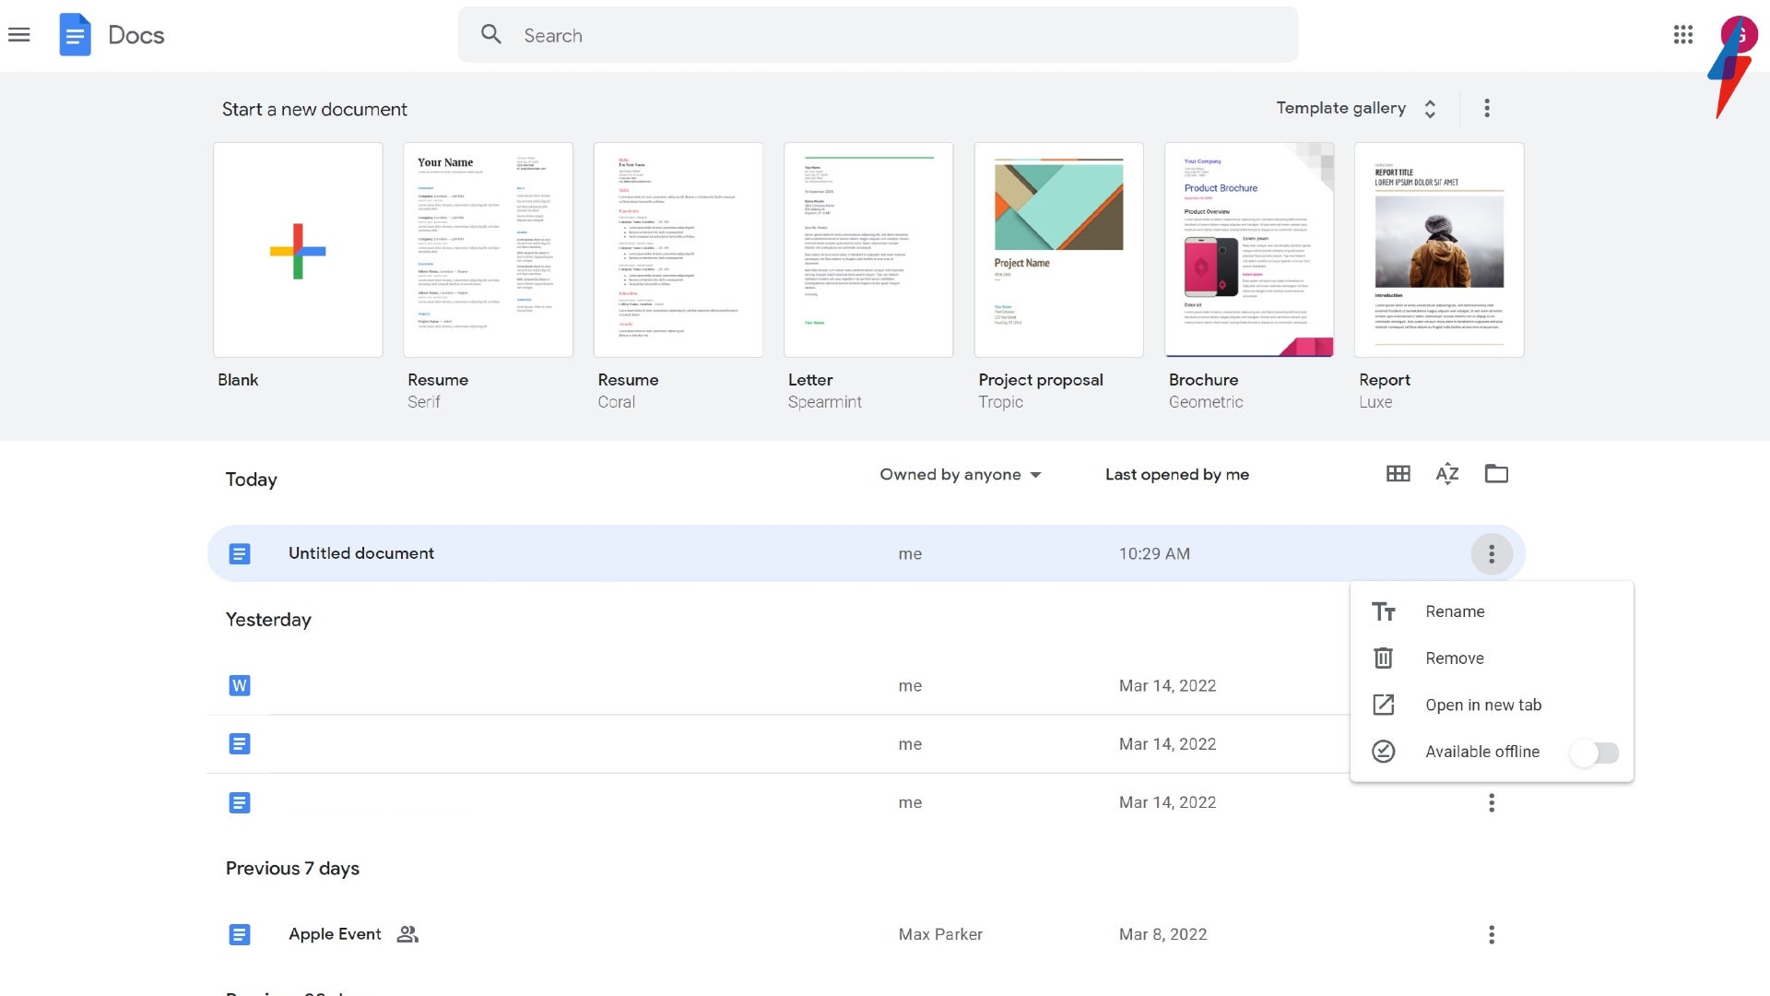Click the Apple Event document icon

pyautogui.click(x=240, y=934)
